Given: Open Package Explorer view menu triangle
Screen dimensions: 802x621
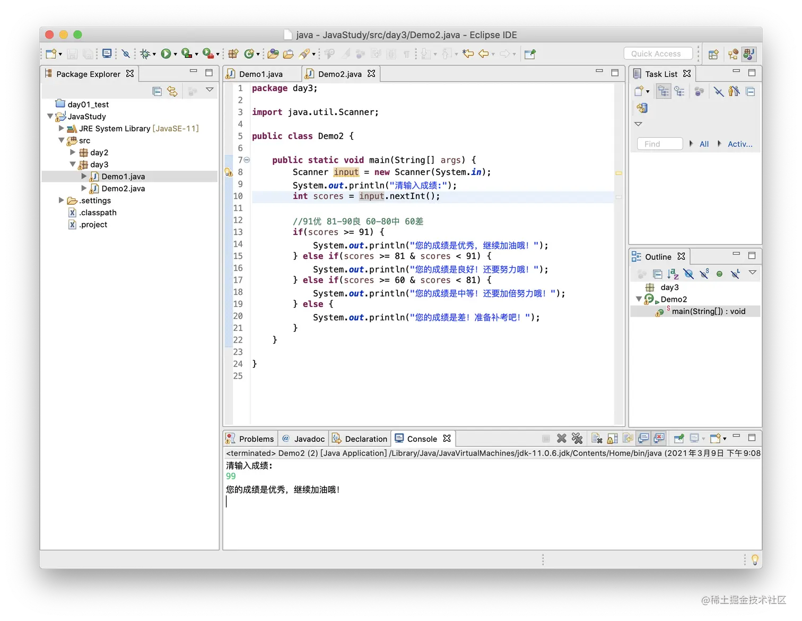Looking at the screenshot, I should [x=210, y=90].
